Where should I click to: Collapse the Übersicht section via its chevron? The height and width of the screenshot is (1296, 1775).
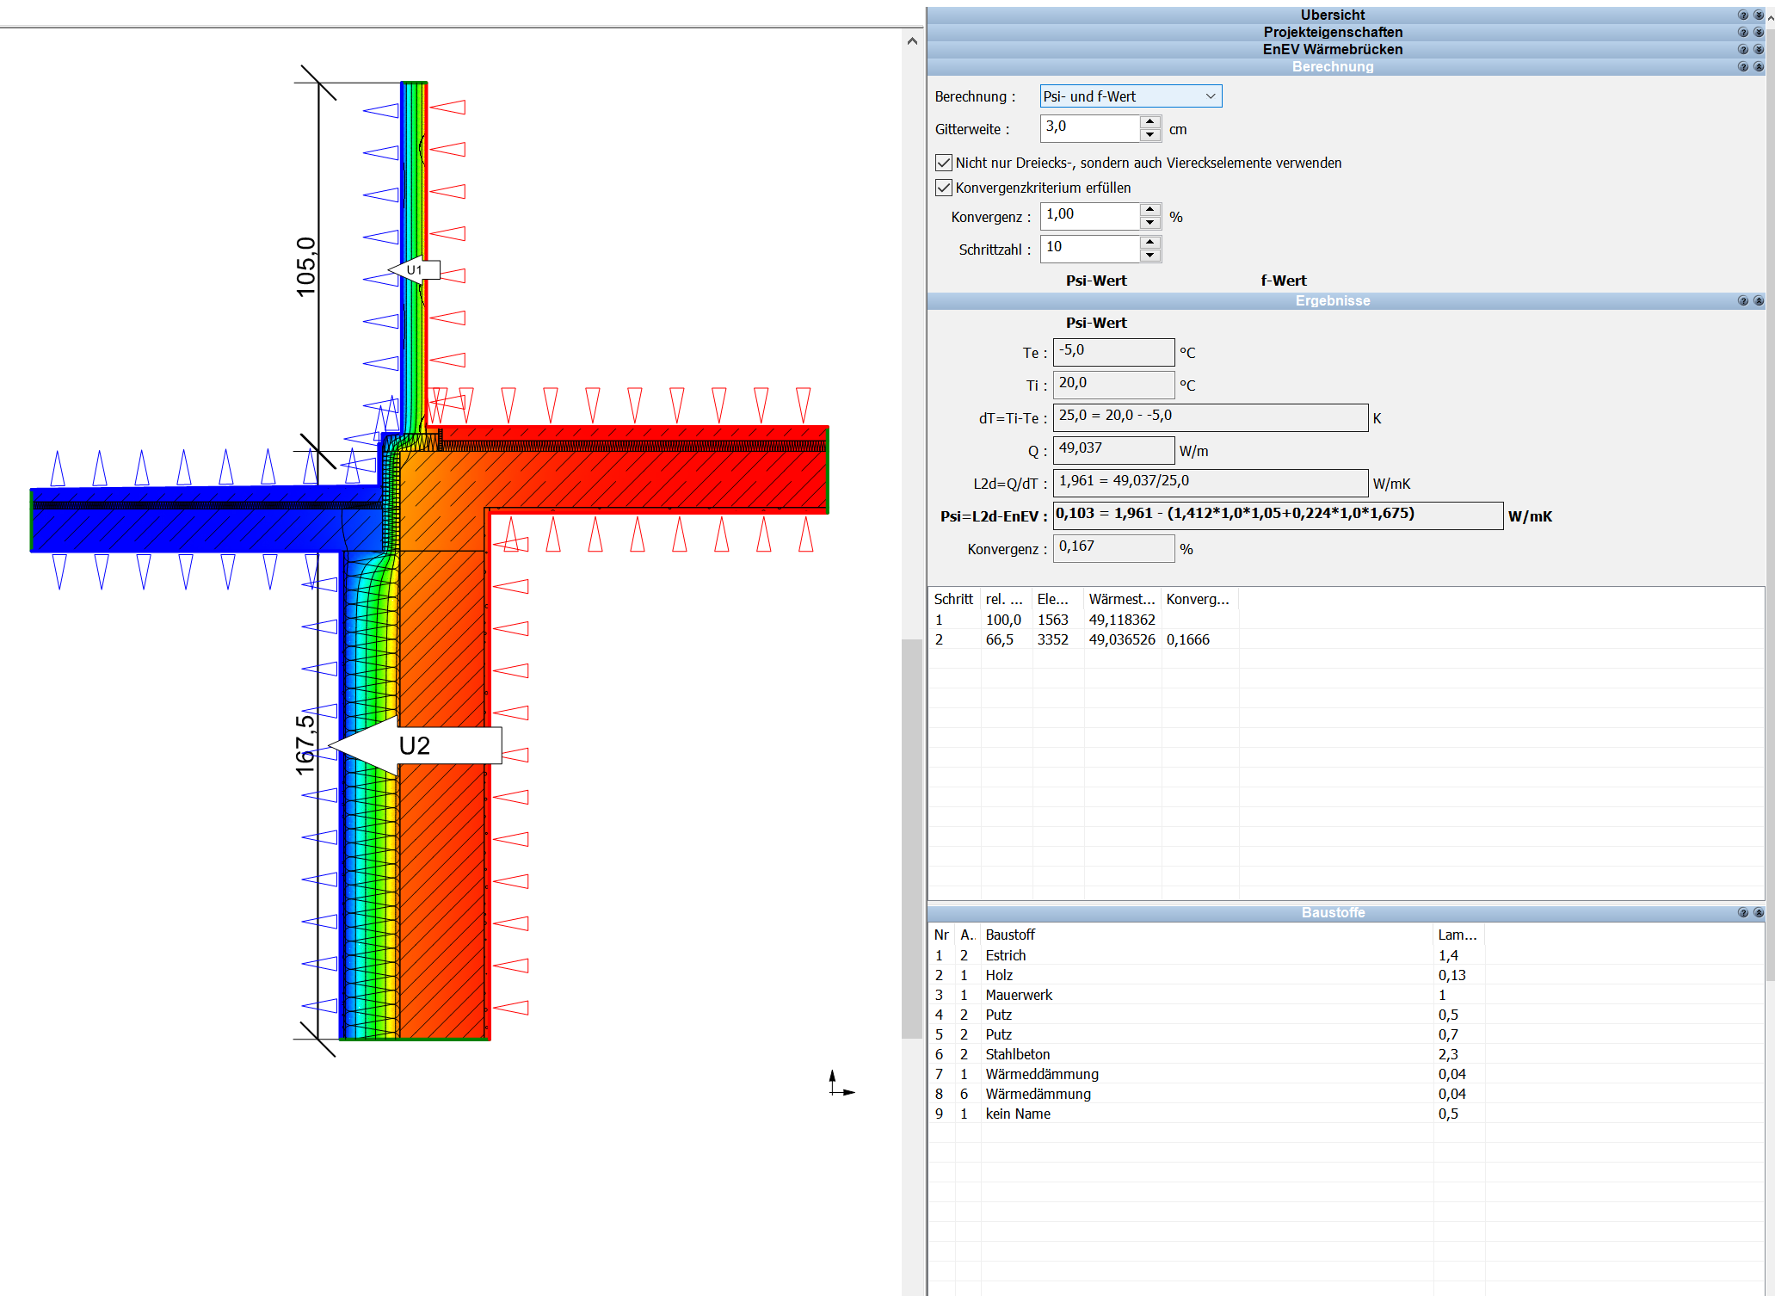[1759, 15]
